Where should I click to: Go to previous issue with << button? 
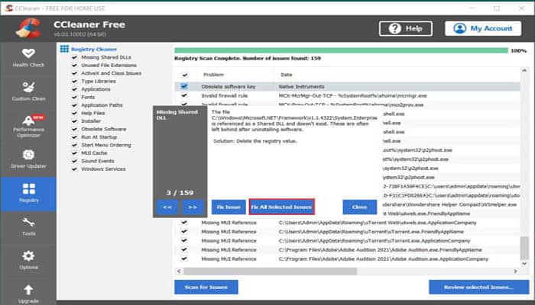(166, 207)
